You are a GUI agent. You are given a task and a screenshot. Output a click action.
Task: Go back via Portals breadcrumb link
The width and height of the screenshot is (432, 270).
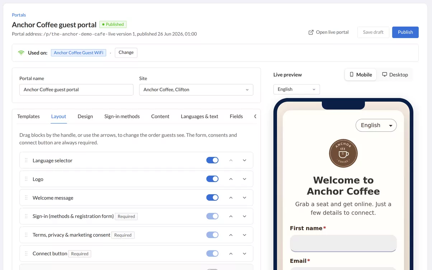(19, 15)
